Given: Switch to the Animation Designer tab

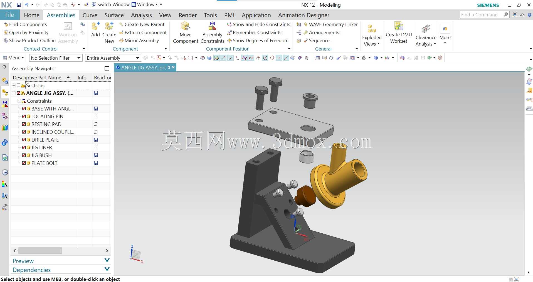Looking at the screenshot, I should click(303, 15).
